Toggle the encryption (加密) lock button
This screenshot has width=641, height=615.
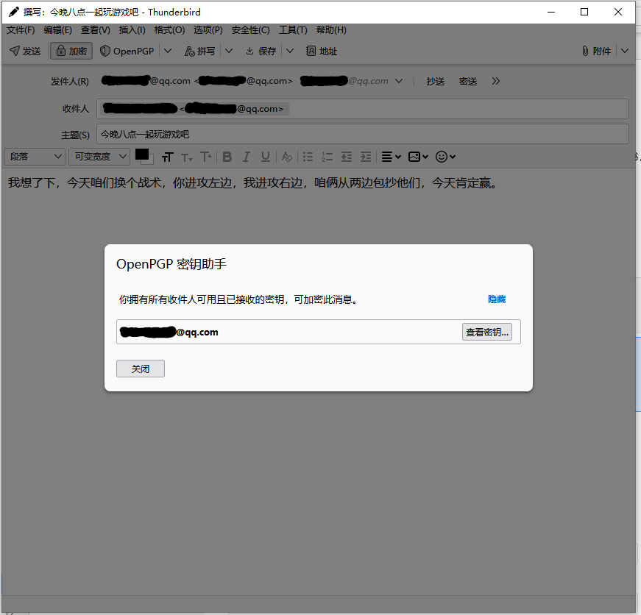pos(71,51)
